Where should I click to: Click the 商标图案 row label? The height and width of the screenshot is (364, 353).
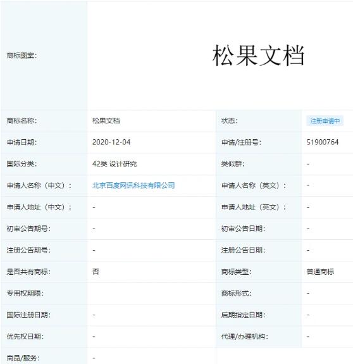pos(22,56)
